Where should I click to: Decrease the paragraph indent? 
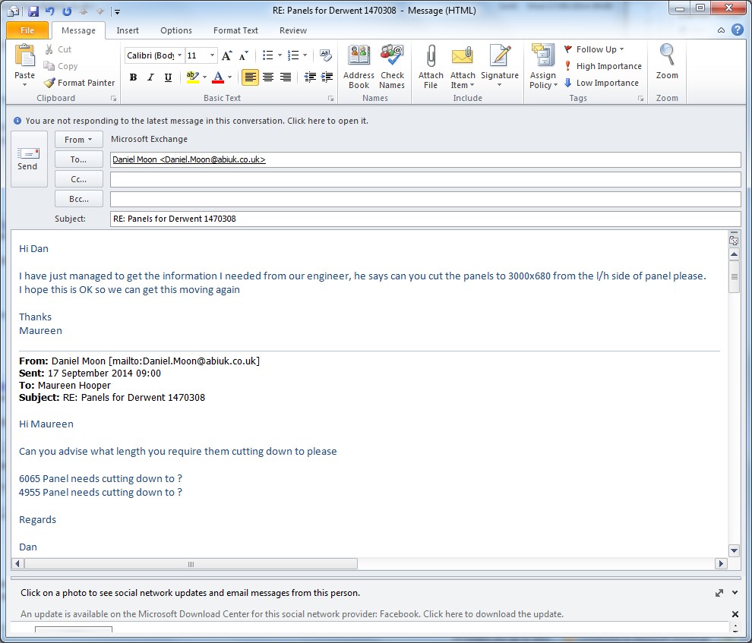coord(310,77)
